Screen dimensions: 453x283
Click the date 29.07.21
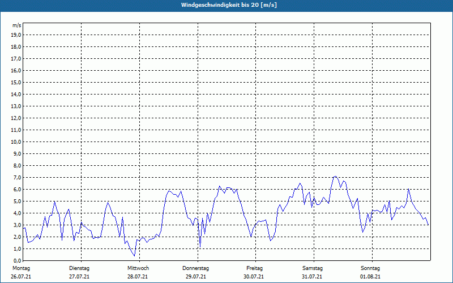196,277
